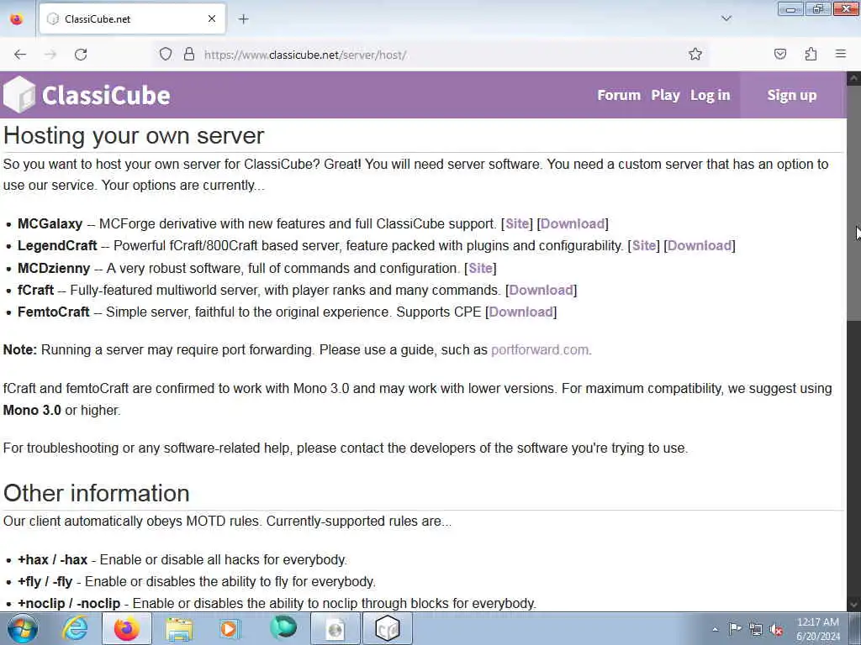Go to Log in page

point(710,95)
